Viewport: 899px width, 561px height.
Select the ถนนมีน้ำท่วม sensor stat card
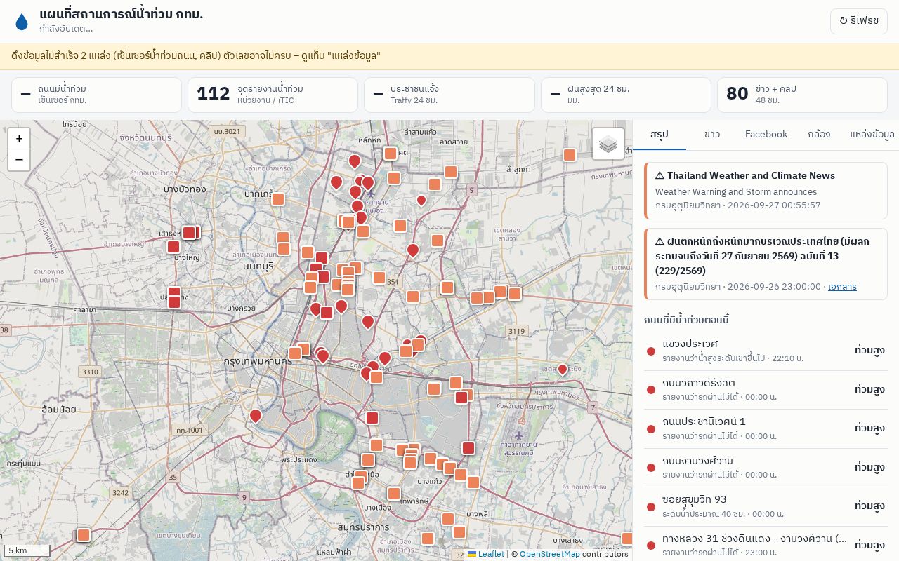tap(96, 95)
